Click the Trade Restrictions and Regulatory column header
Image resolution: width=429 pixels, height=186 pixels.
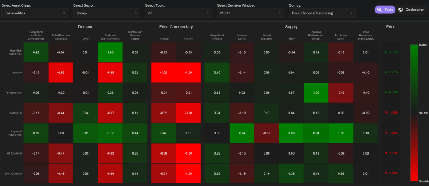[x=366, y=35]
